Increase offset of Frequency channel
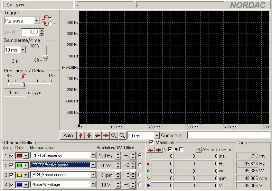 coord(133,154)
